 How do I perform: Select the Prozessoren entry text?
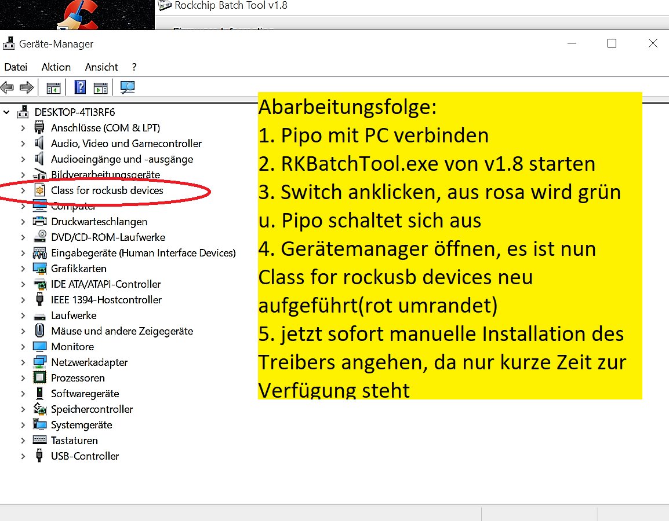coord(78,378)
